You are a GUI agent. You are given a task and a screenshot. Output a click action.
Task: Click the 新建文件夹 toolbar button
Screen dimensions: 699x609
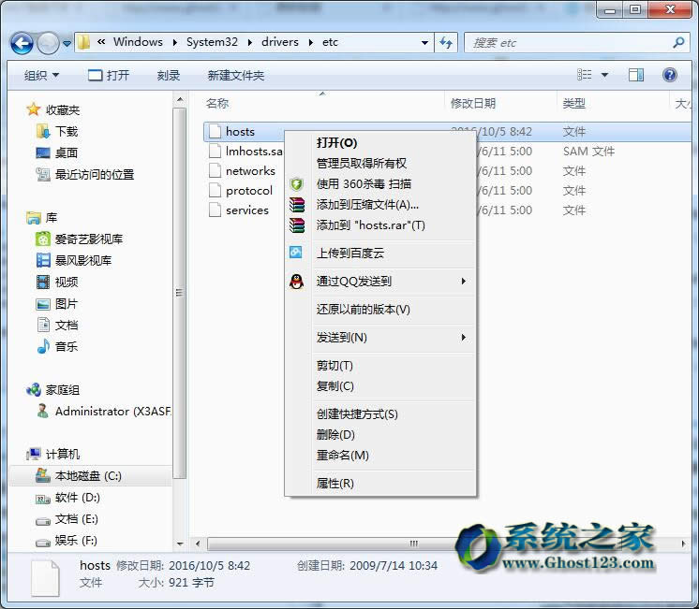[236, 75]
